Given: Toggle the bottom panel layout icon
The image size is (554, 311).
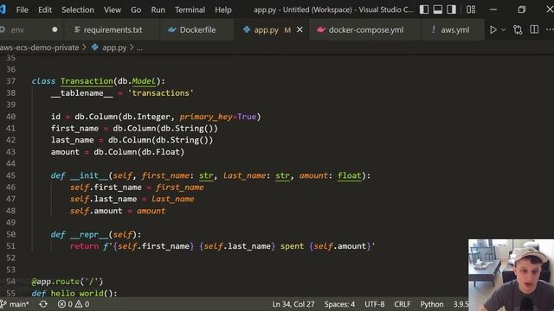Looking at the screenshot, I should tap(438, 10).
